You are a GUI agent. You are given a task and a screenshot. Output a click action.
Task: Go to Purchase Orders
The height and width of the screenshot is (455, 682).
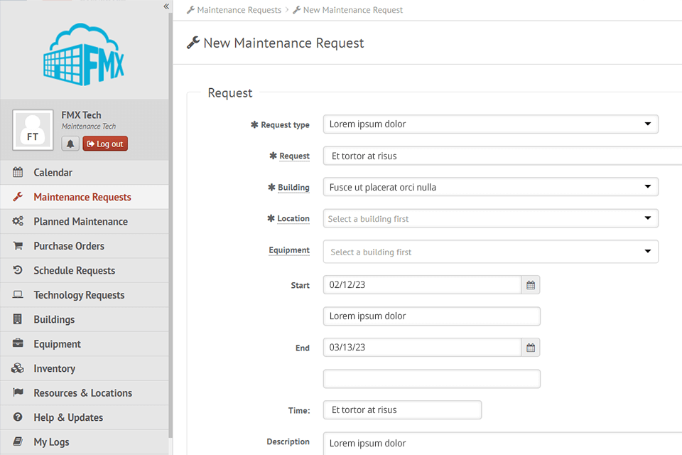[85, 245]
